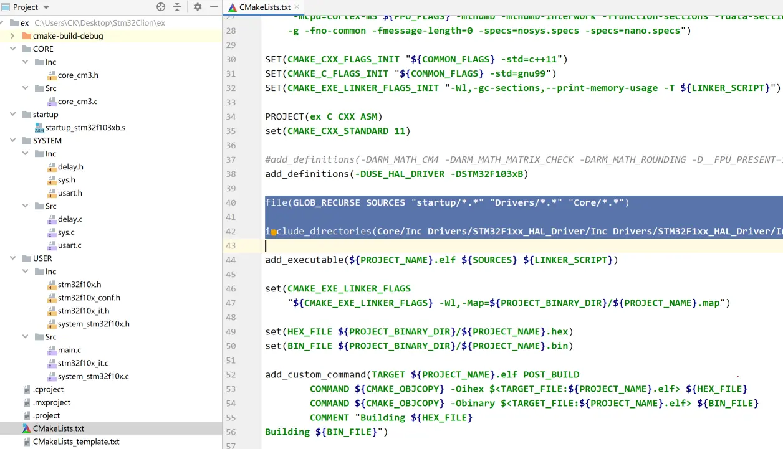The image size is (783, 449).
Task: Click set(CMAKE_CXX_STANDARD 11) line
Action: (x=337, y=131)
